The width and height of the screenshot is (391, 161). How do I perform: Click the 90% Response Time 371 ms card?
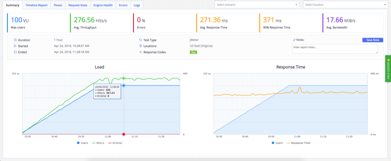pyautogui.click(x=290, y=23)
